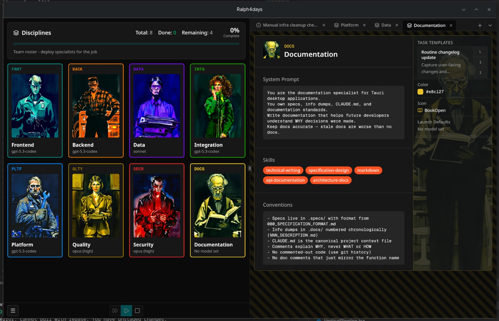Click the plus icon to add a new tab
Image resolution: width=499 pixels, height=321 pixels.
[480, 25]
